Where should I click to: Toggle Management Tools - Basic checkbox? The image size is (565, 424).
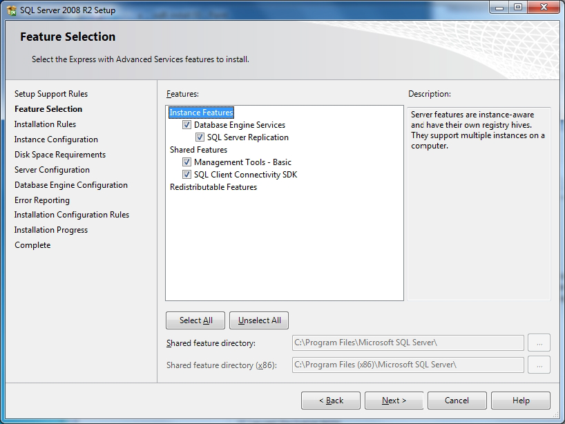point(186,162)
